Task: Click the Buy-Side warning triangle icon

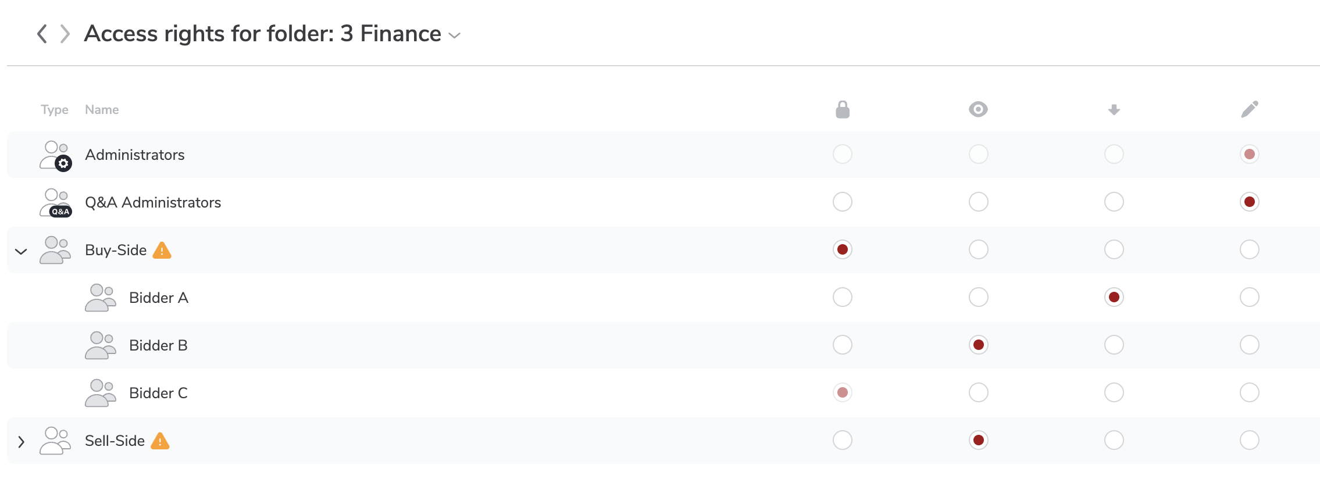Action: 162,251
